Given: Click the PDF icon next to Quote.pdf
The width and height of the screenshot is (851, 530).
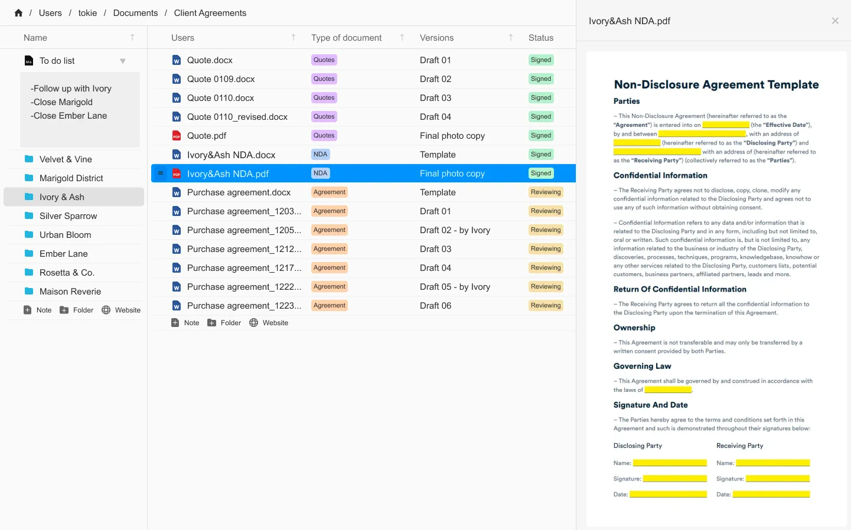Looking at the screenshot, I should 176,136.
